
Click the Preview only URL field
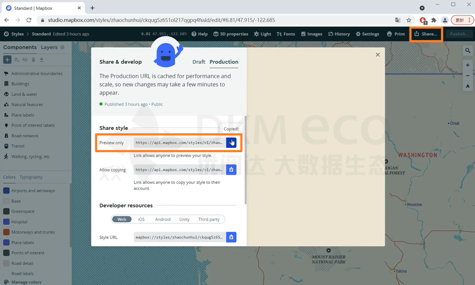click(180, 142)
